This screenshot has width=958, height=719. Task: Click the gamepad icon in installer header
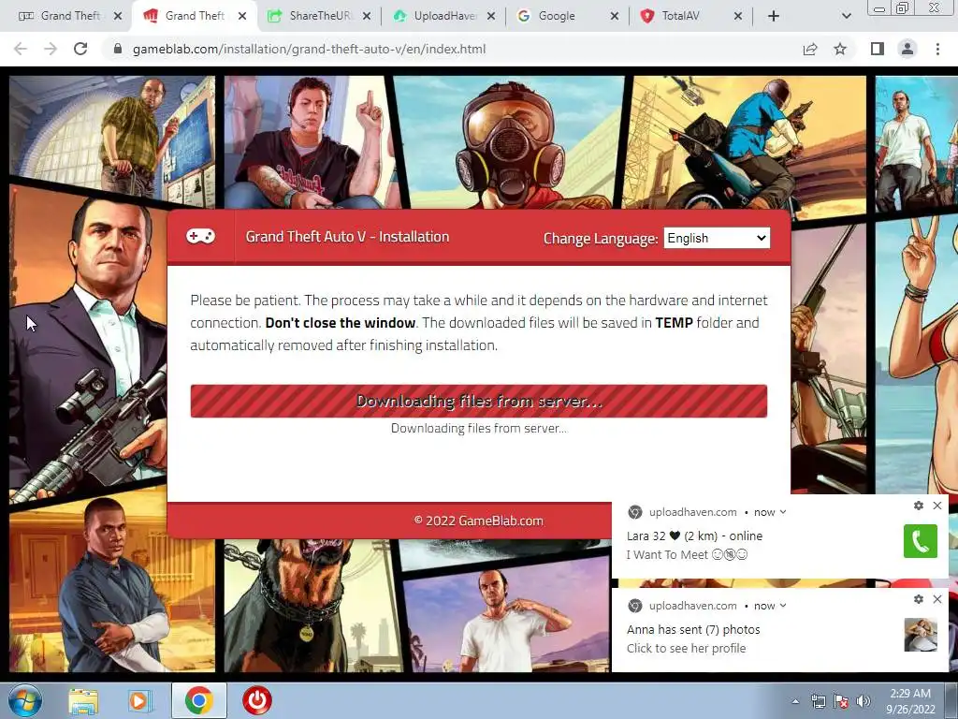200,236
